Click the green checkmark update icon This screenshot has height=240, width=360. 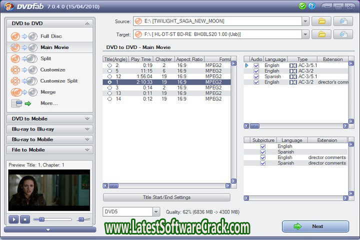click(302, 6)
